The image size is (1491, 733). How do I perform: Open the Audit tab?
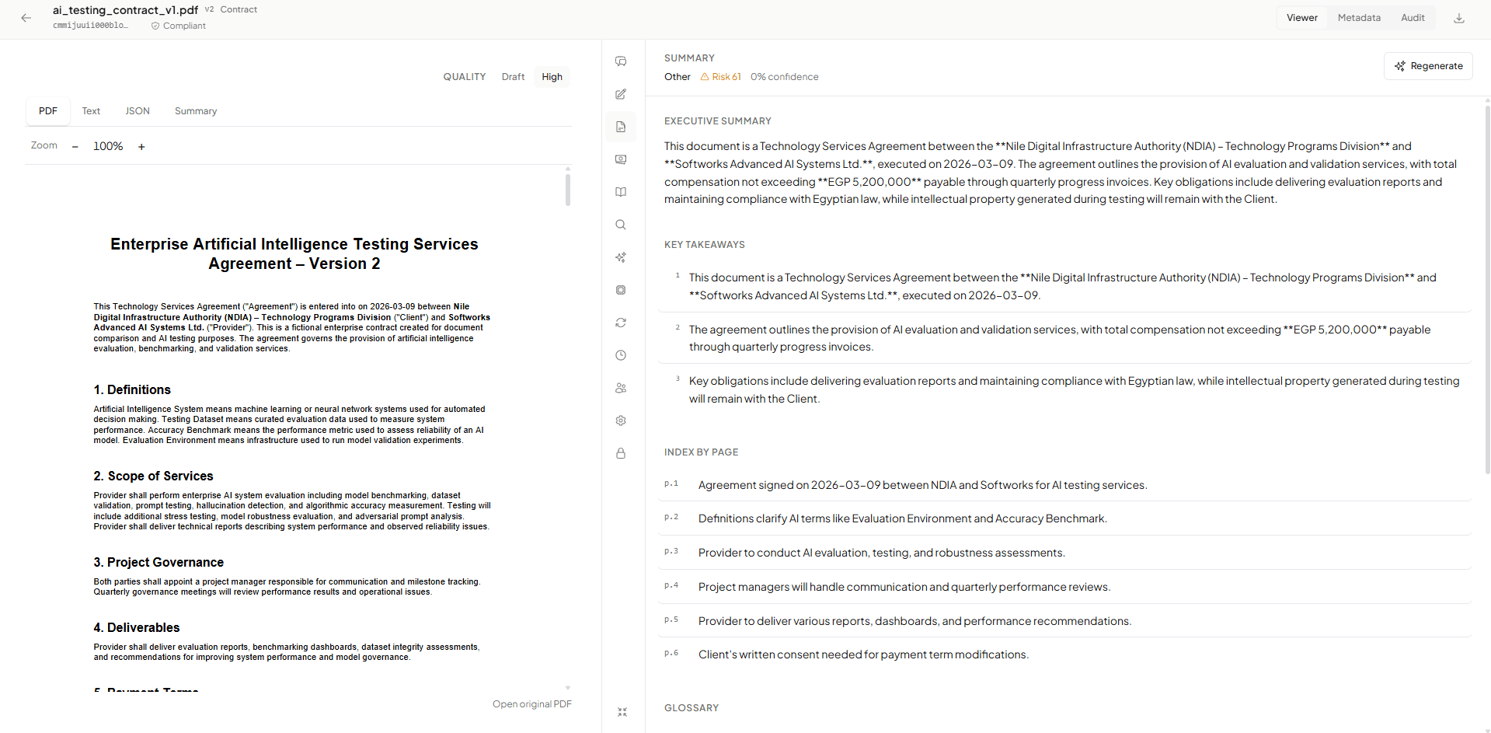coord(1413,17)
